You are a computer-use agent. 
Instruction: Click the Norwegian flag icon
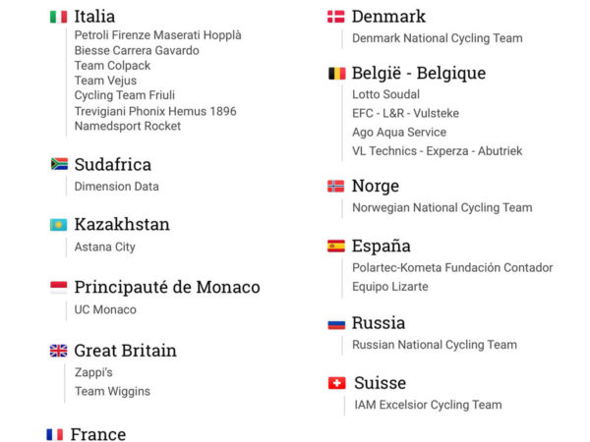(x=336, y=186)
